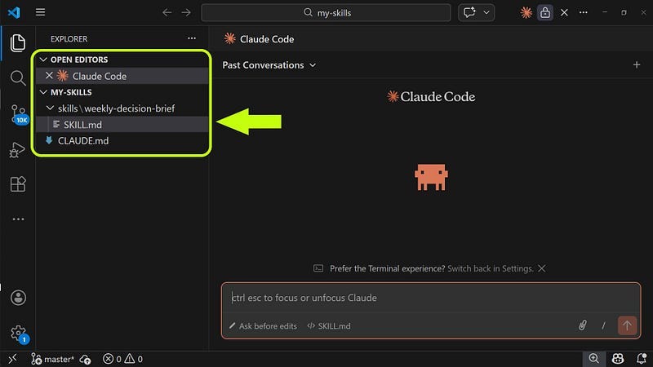The image size is (653, 367).
Task: Click the Claude Code spark icon in title bar
Action: pyautogui.click(x=526, y=12)
